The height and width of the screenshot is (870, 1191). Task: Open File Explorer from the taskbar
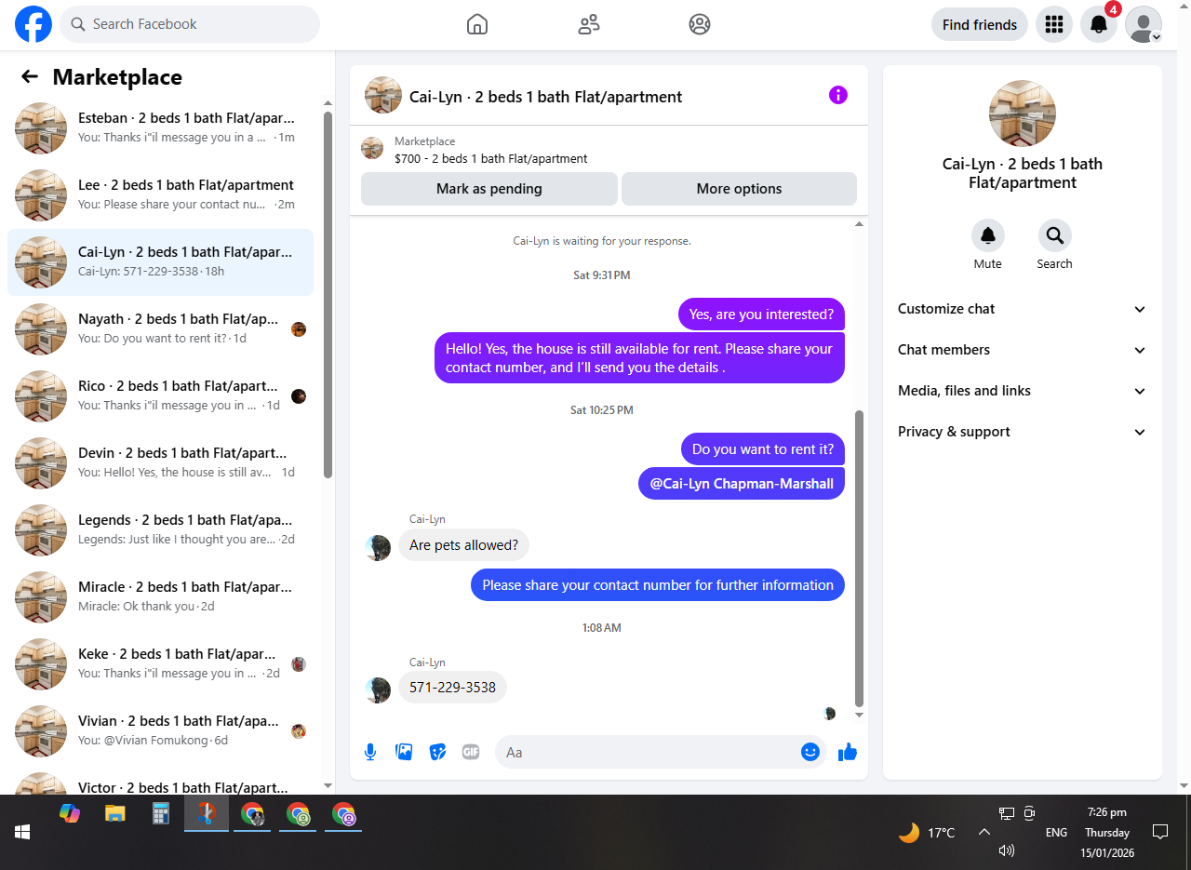pos(114,813)
